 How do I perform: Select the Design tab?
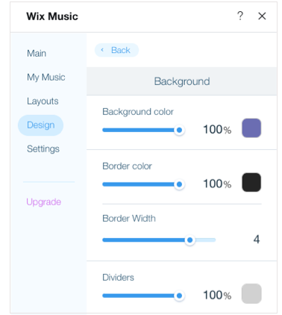point(41,125)
